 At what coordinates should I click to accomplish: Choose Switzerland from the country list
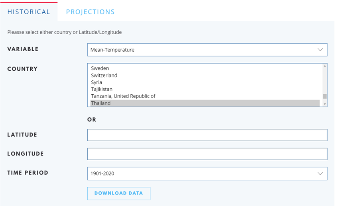pos(104,75)
